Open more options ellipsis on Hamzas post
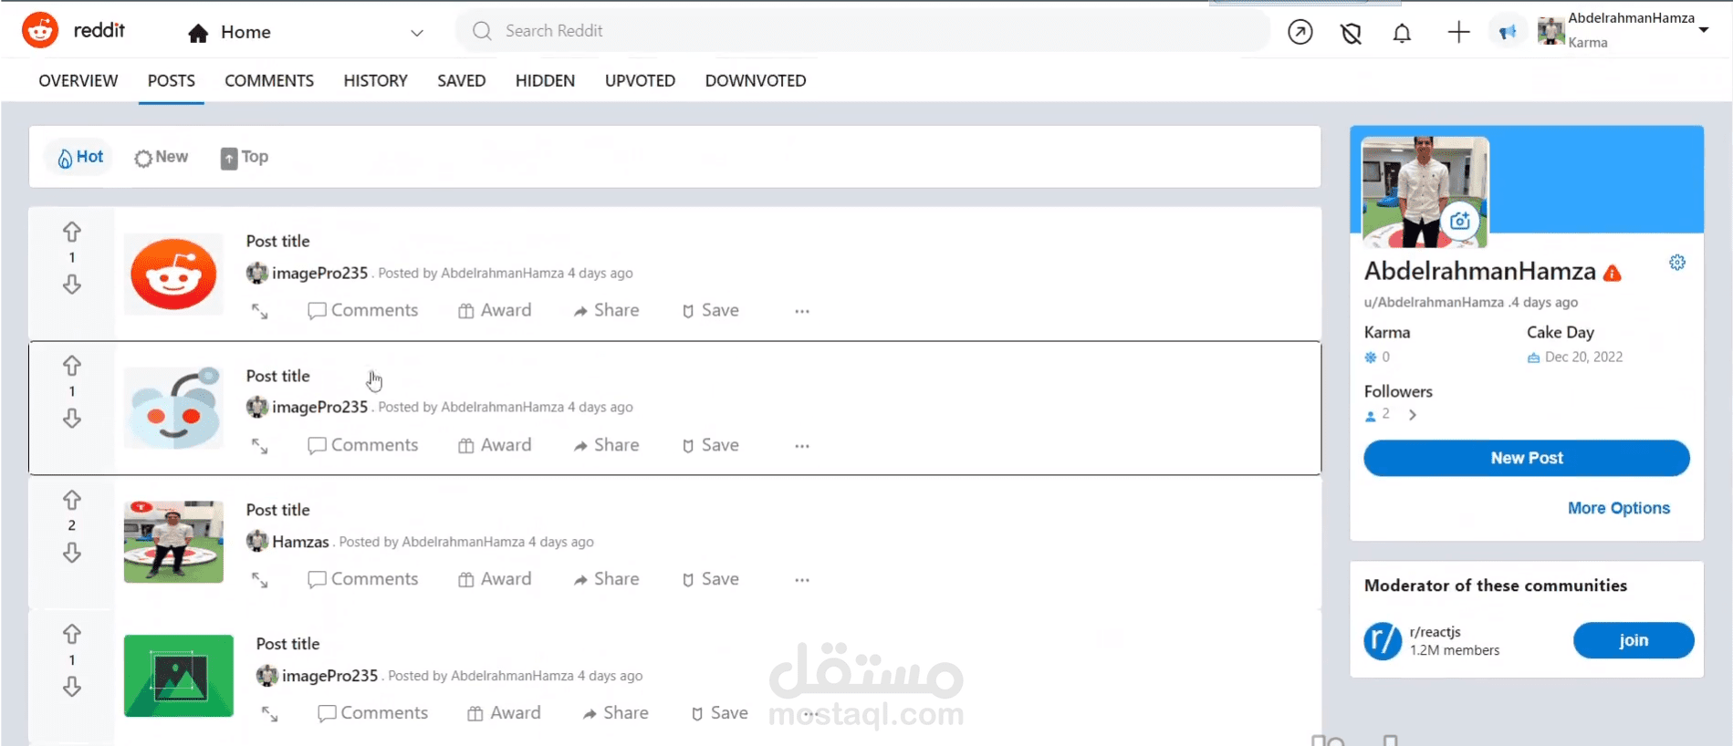This screenshot has height=746, width=1733. click(x=802, y=580)
